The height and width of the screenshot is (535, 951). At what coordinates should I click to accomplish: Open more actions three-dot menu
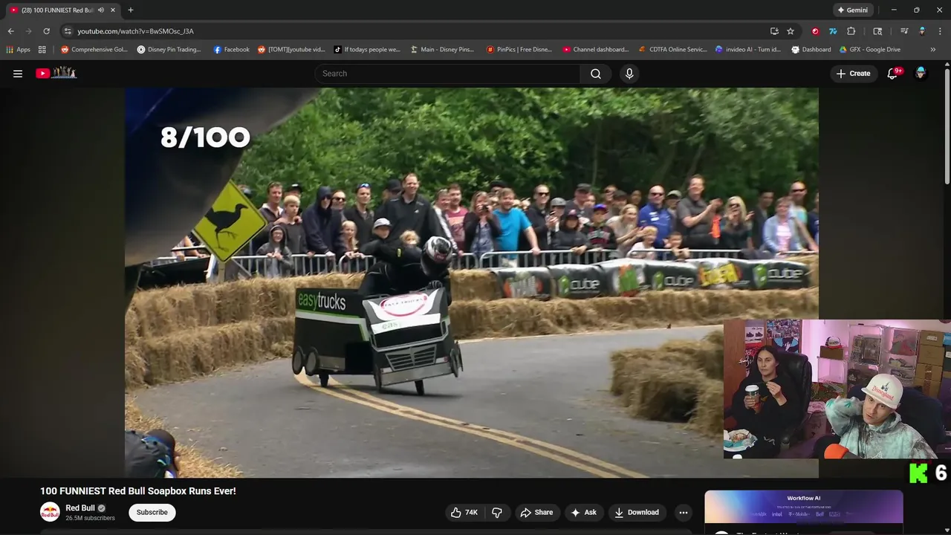684,512
